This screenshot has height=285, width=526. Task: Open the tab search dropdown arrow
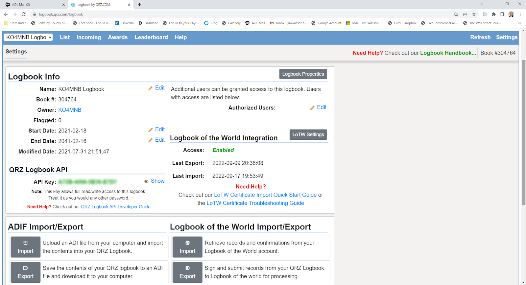pyautogui.click(x=482, y=4)
